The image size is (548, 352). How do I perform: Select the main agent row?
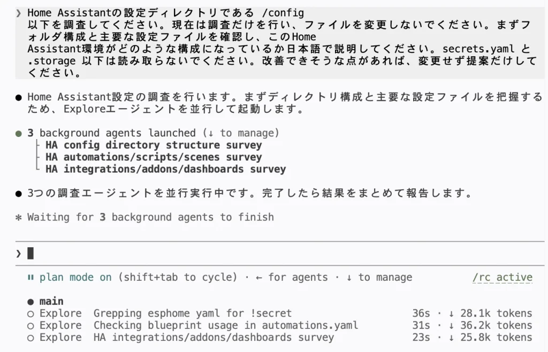(279, 301)
